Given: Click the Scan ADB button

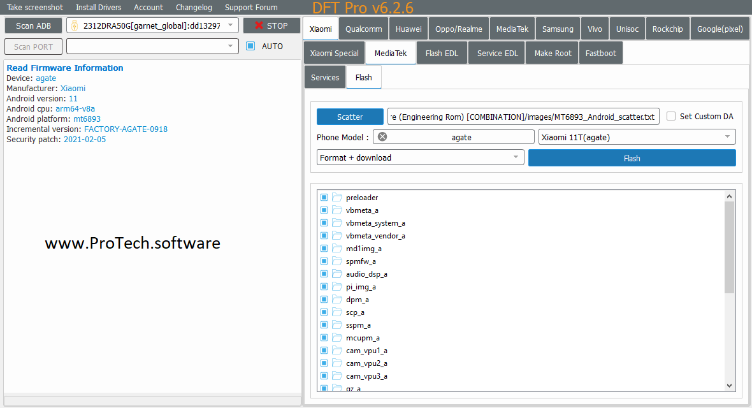Looking at the screenshot, I should pos(33,25).
